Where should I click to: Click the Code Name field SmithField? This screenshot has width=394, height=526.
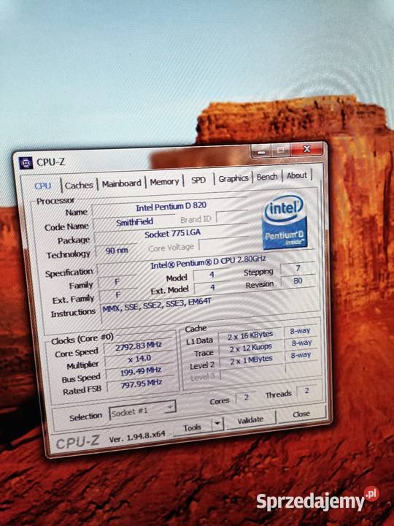pyautogui.click(x=134, y=222)
